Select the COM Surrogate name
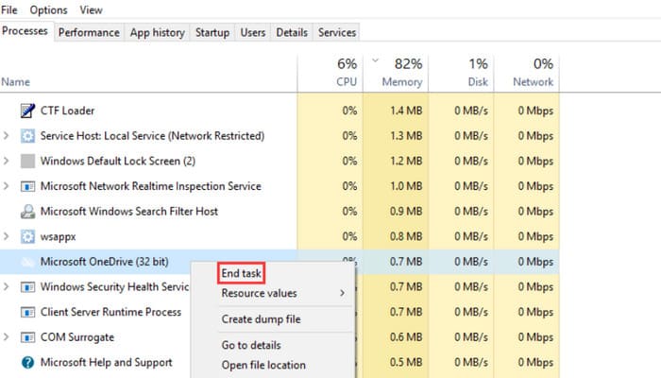Image resolution: width=661 pixels, height=378 pixels. pos(77,337)
